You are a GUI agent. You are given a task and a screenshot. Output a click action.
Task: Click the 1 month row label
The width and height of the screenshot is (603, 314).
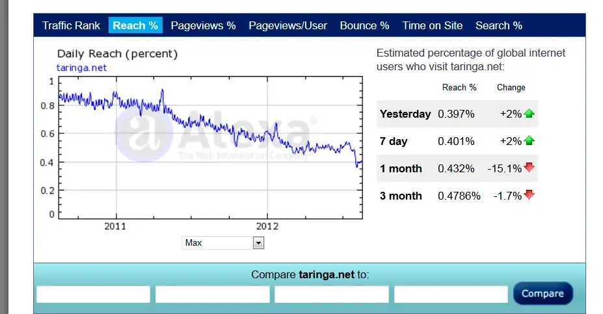(401, 169)
